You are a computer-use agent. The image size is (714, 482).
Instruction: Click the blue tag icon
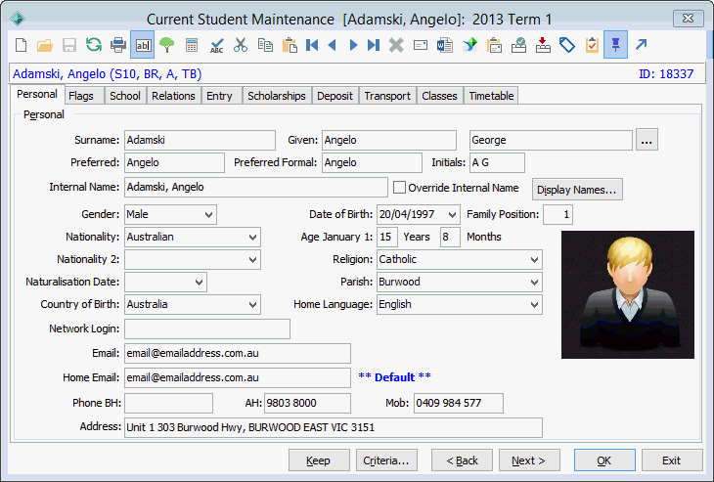(567, 45)
